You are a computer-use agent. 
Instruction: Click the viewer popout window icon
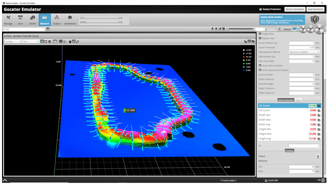[x=253, y=42]
